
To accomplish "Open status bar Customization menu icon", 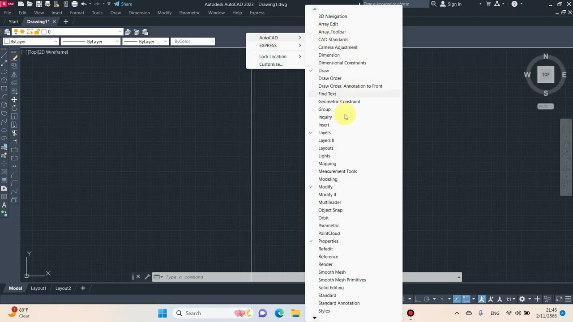I will [569, 299].
